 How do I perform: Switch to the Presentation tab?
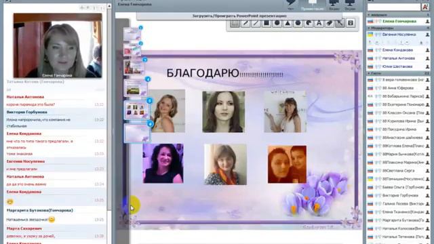pyautogui.click(x=312, y=5)
